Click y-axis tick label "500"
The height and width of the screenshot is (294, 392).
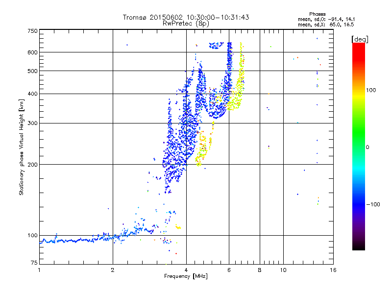(32, 71)
